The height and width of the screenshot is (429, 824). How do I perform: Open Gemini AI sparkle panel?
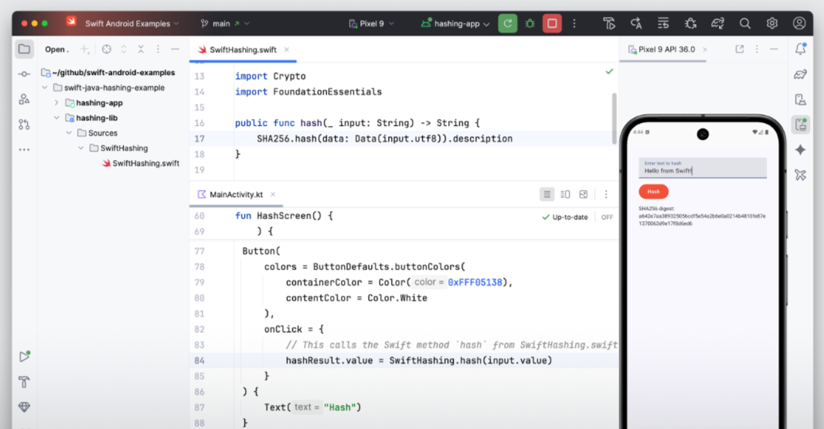click(x=800, y=149)
